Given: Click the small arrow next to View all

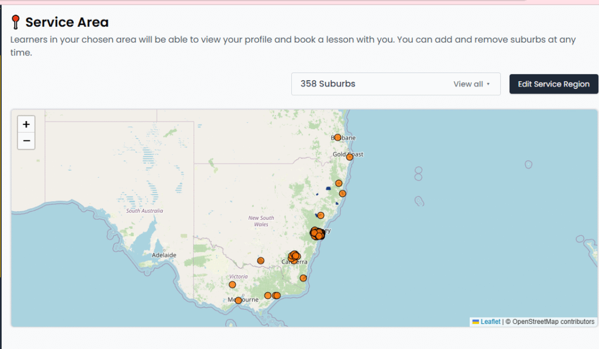Looking at the screenshot, I should (x=488, y=84).
